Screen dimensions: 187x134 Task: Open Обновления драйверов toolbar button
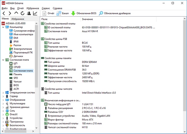115,13
